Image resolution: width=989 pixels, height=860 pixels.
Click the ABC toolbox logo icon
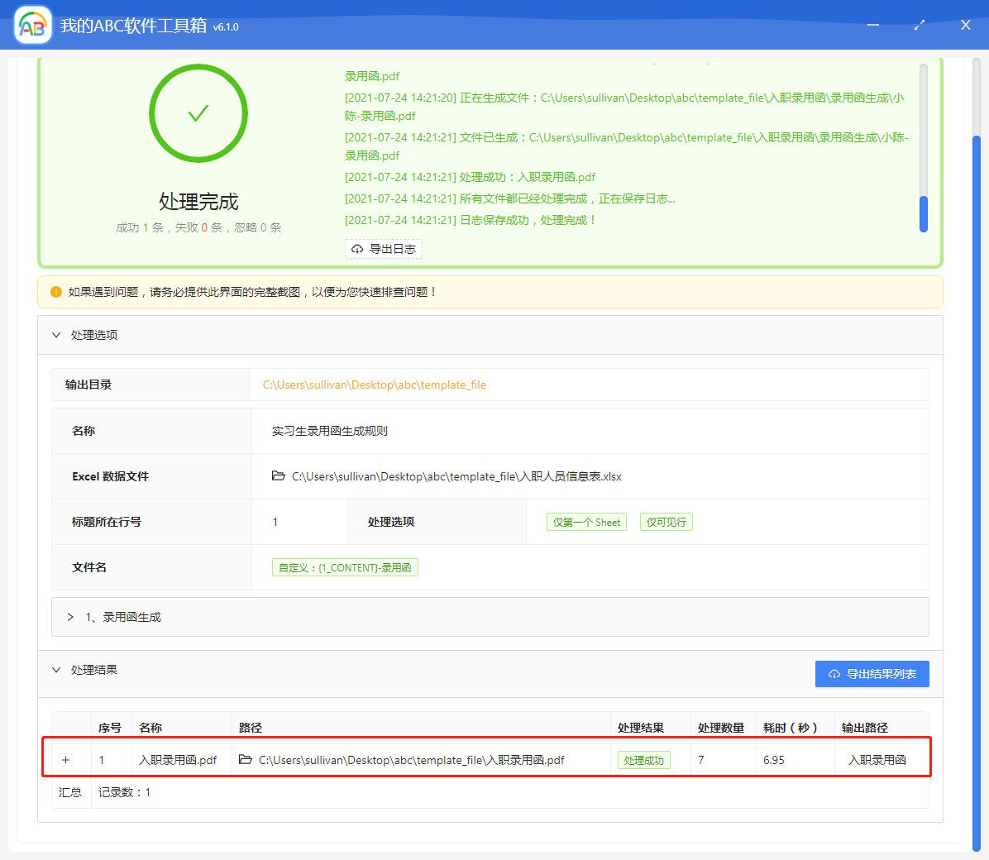tap(31, 25)
